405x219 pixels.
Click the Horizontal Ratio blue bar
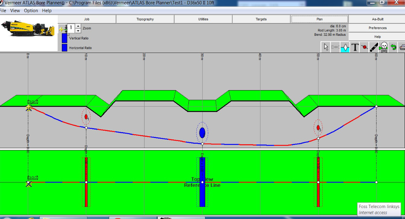[x=64, y=48]
